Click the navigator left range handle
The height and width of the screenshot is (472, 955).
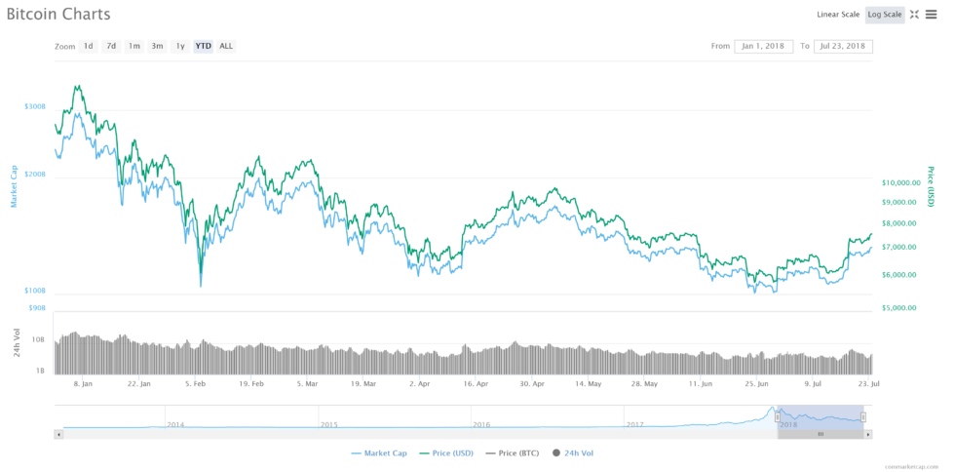[x=778, y=417]
